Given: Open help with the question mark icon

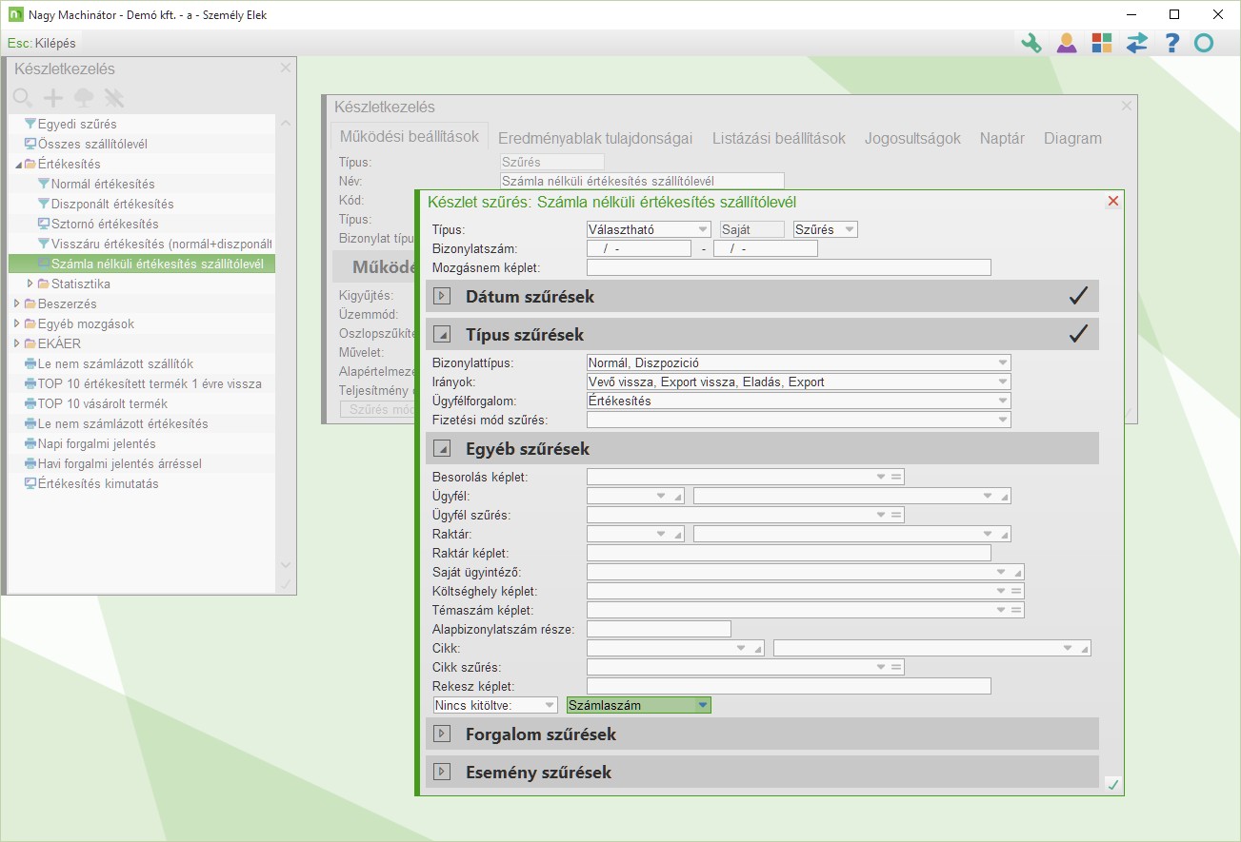Looking at the screenshot, I should [x=1171, y=43].
